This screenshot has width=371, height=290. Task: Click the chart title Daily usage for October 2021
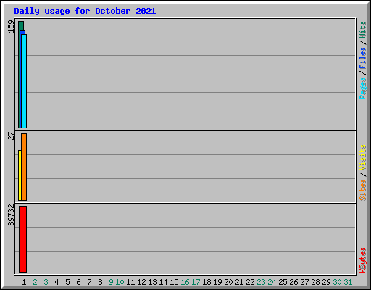tap(85, 11)
